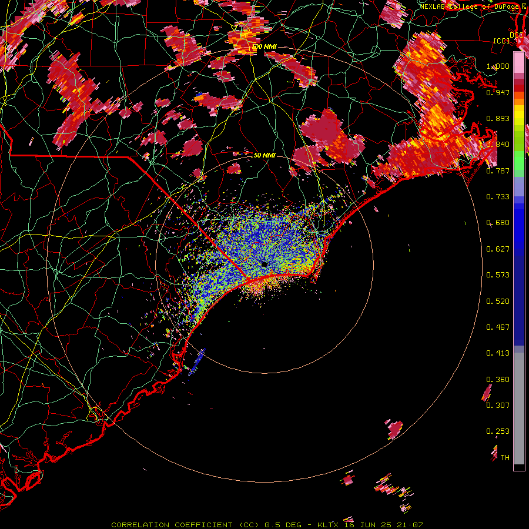Click the 0.840 scale value
This screenshot has width=529, height=529.
coord(498,145)
